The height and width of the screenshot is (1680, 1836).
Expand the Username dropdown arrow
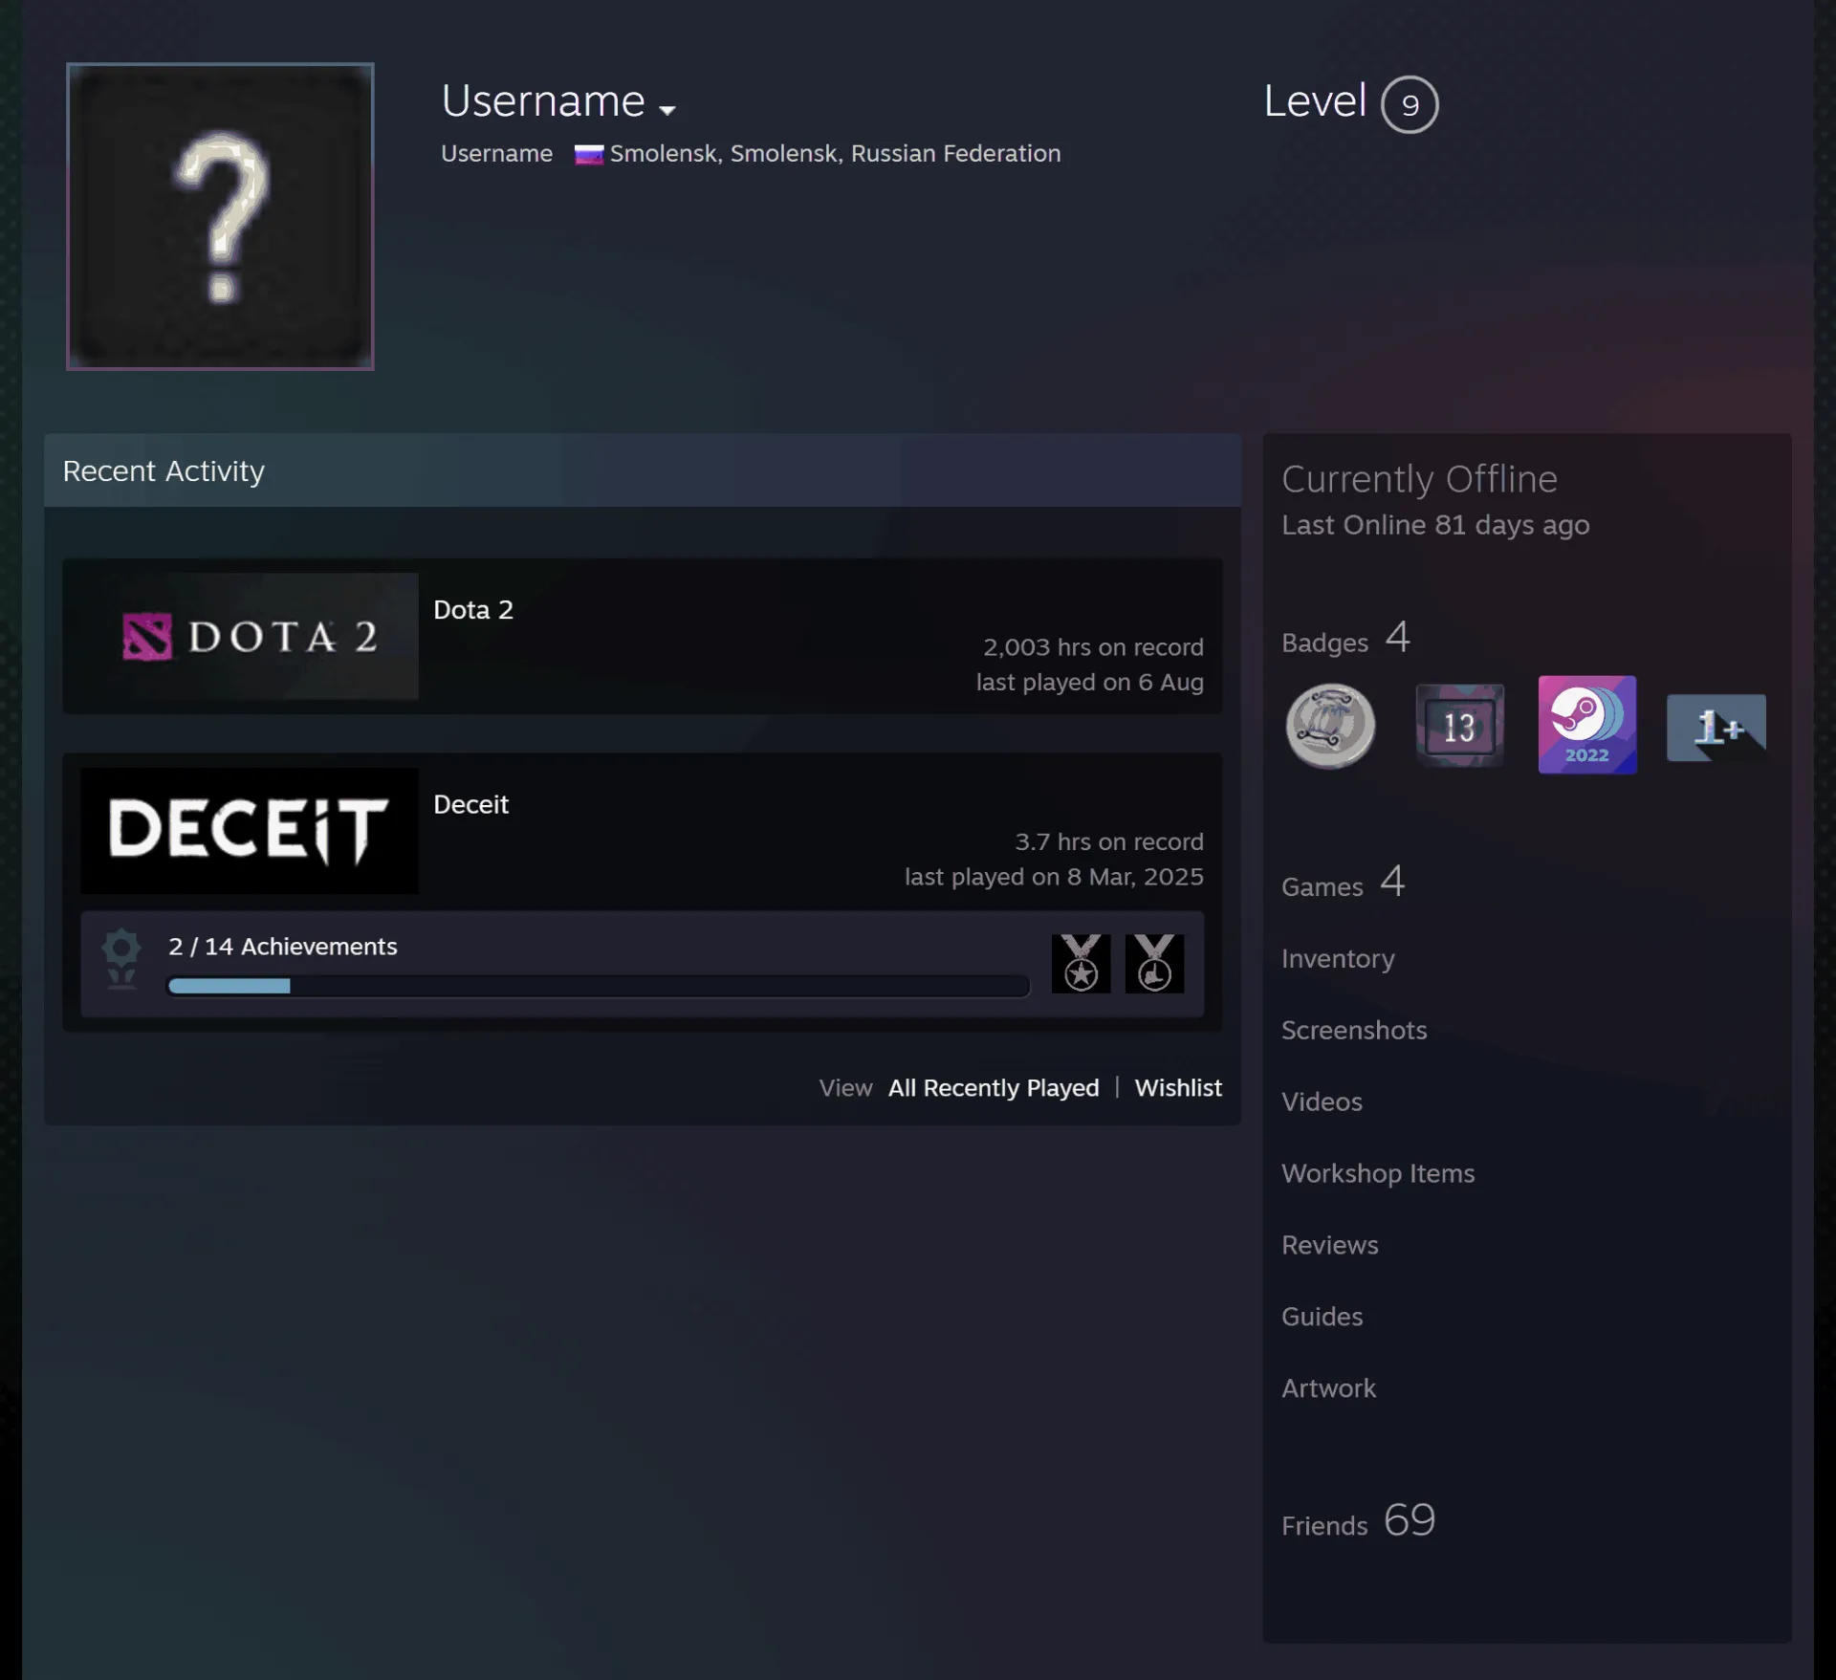(667, 110)
